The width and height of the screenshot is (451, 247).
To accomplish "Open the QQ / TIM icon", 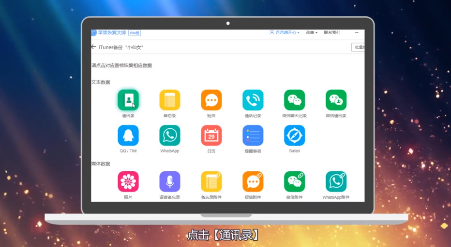I will [128, 136].
